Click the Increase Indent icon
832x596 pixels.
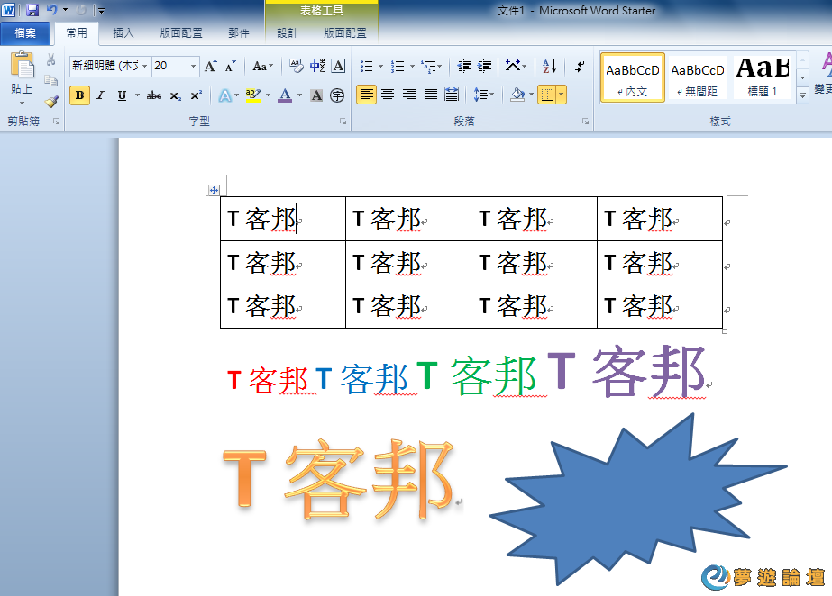point(485,66)
